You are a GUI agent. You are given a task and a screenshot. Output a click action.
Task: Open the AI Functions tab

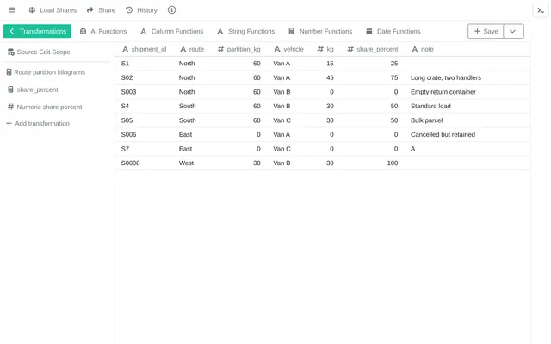pyautogui.click(x=103, y=31)
